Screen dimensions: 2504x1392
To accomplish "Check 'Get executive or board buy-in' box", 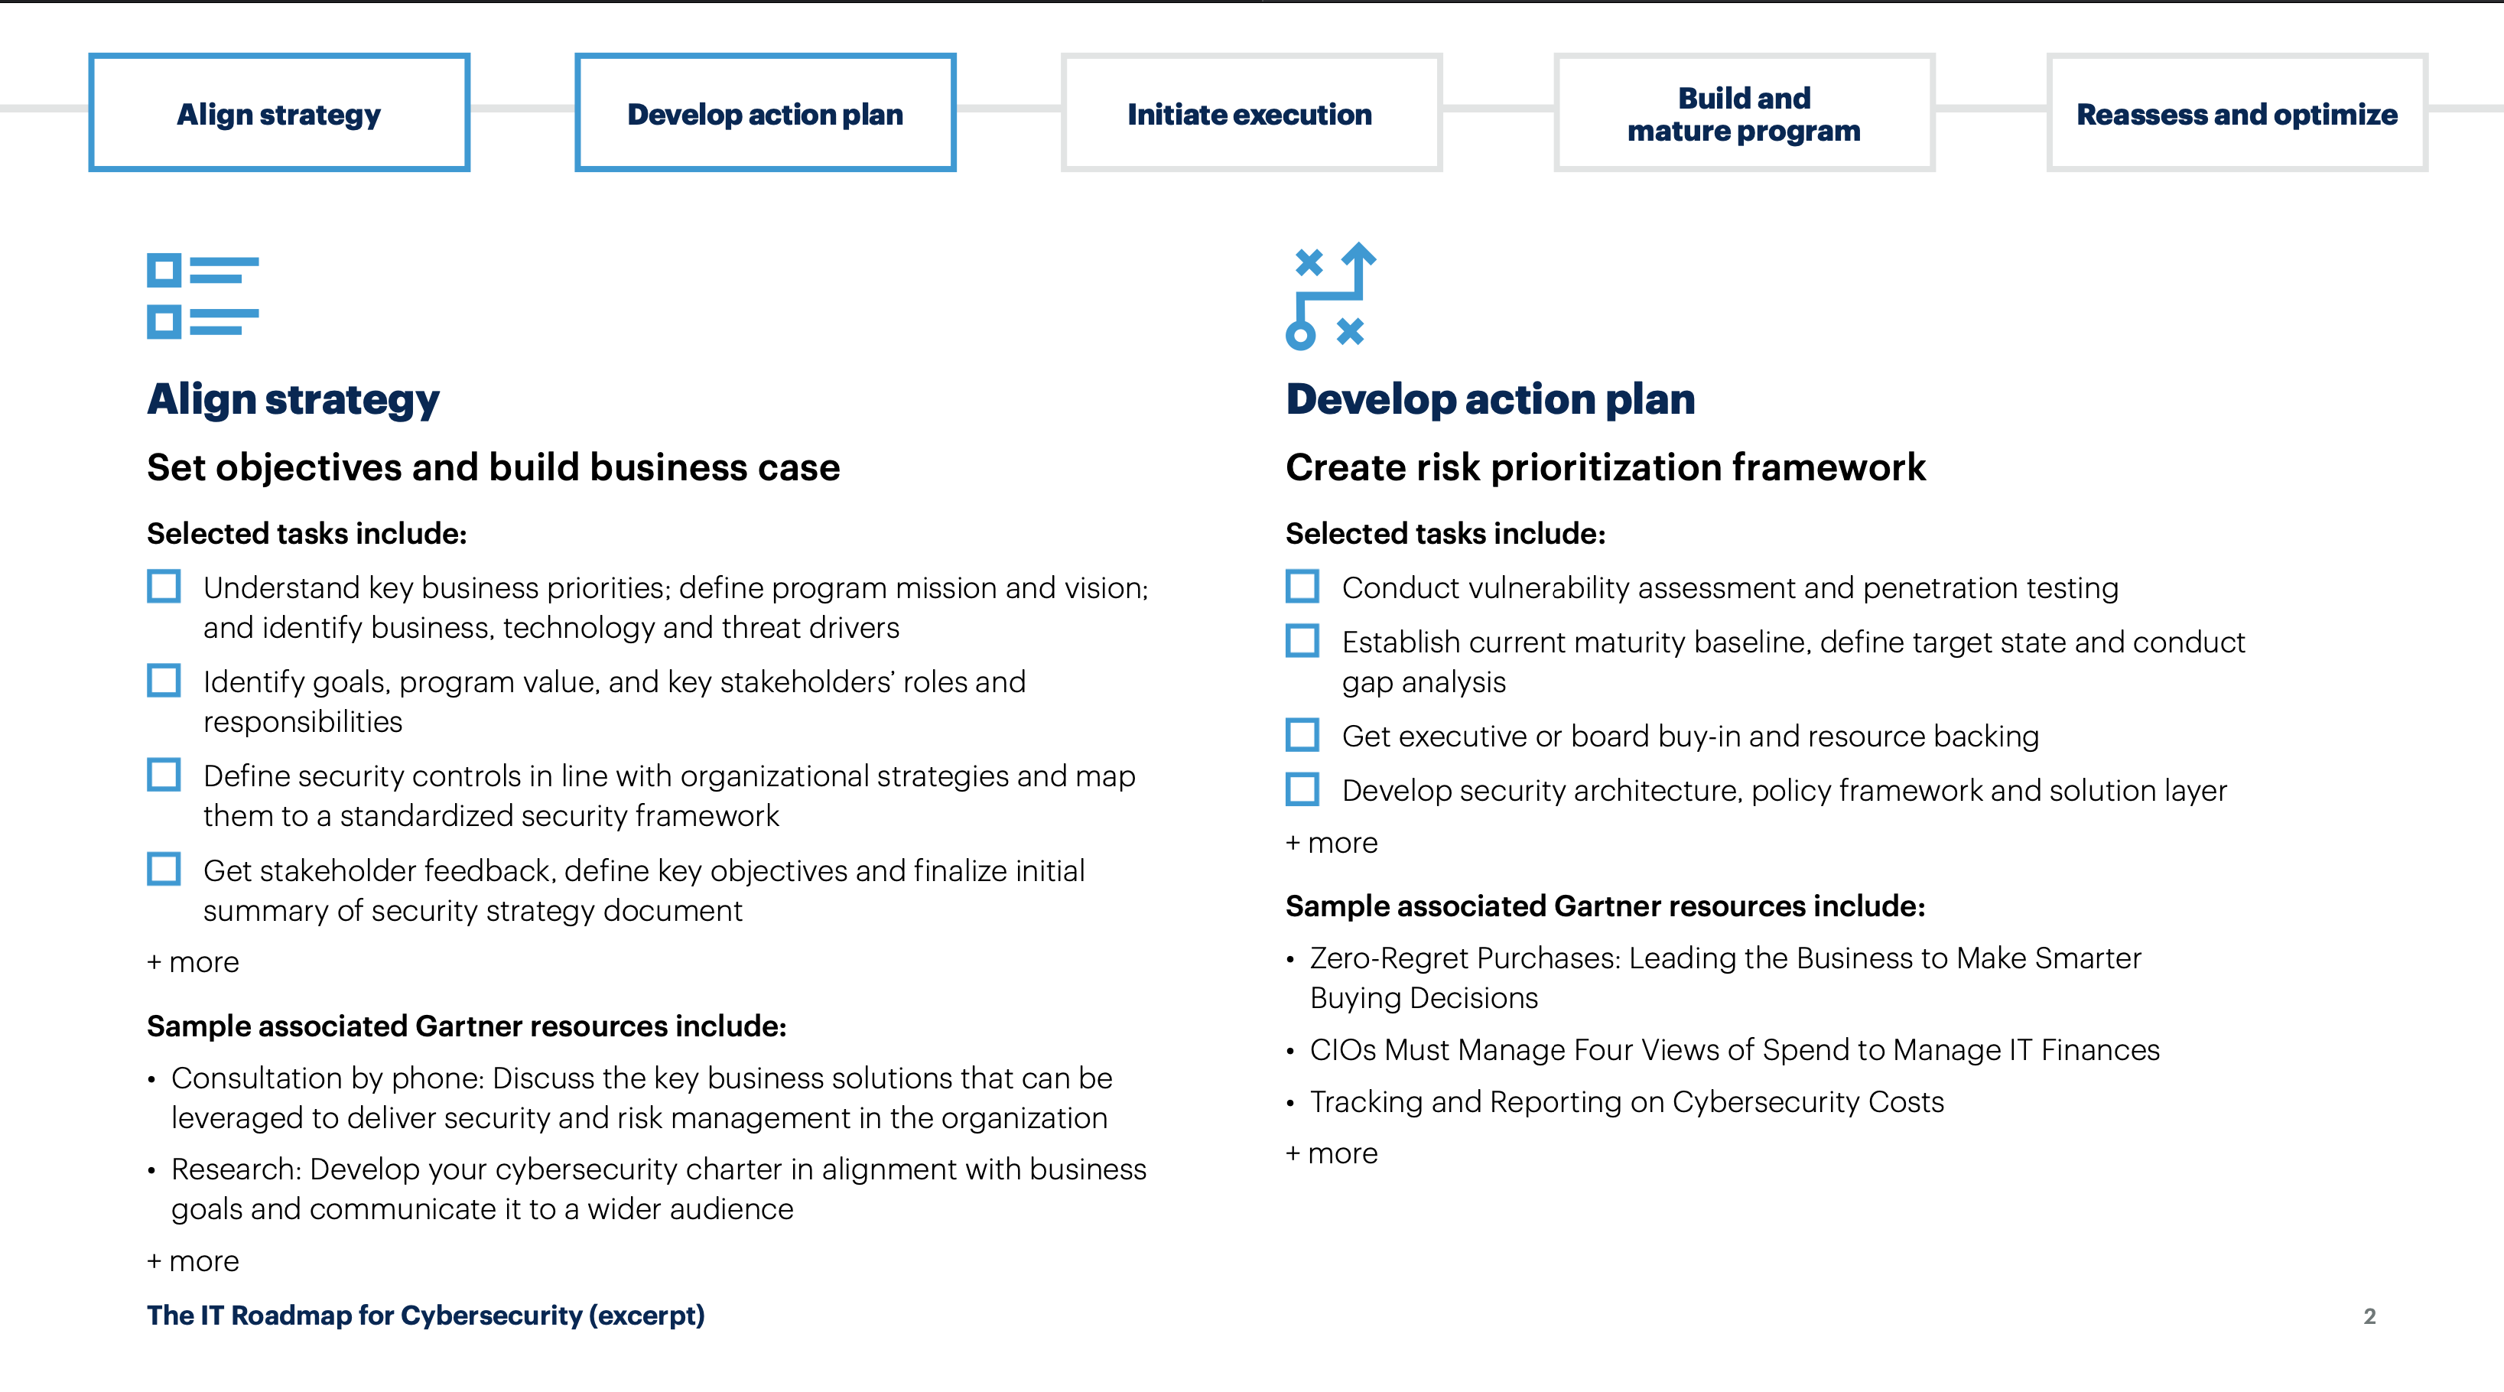I will tap(1302, 735).
